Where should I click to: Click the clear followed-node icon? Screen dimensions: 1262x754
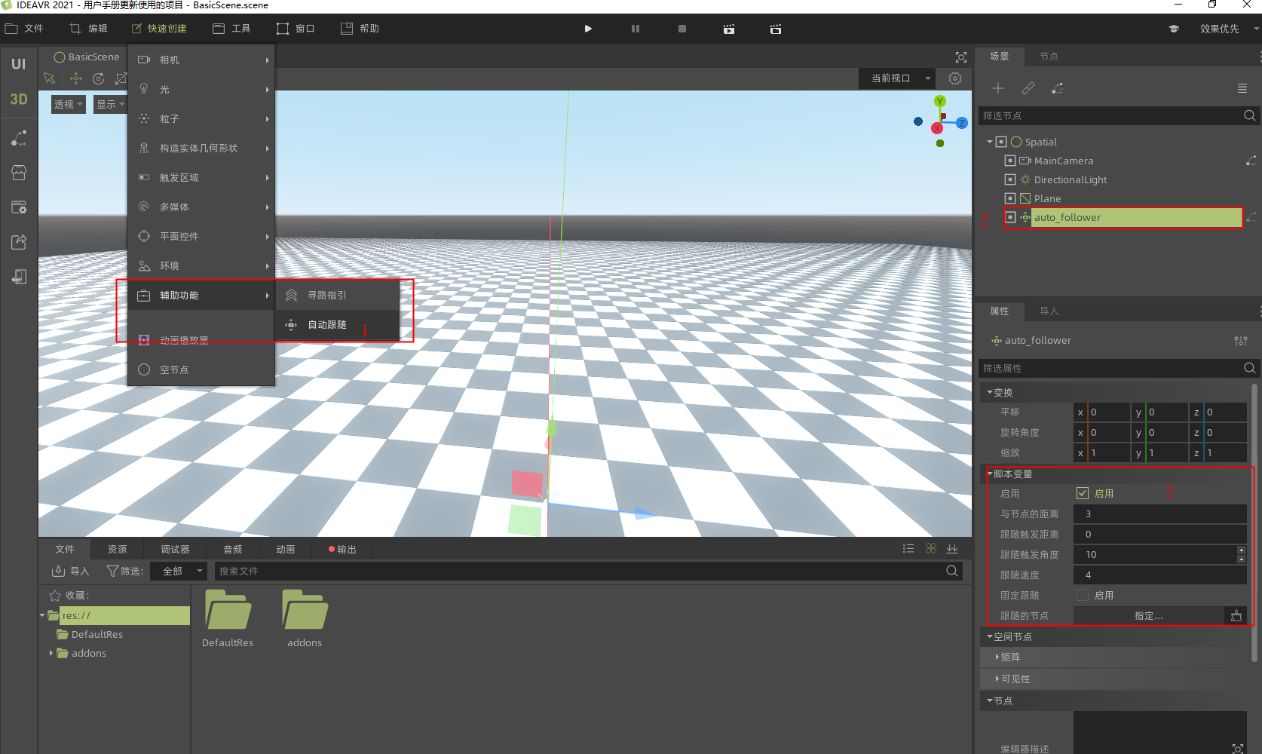[x=1236, y=616]
